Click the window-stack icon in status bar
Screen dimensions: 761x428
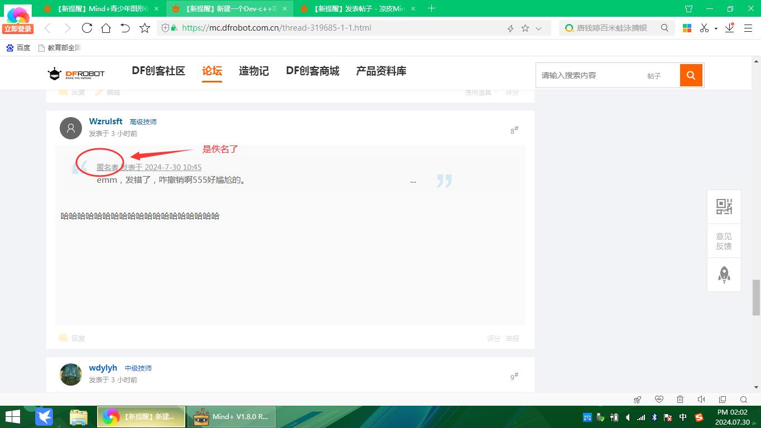(x=723, y=400)
